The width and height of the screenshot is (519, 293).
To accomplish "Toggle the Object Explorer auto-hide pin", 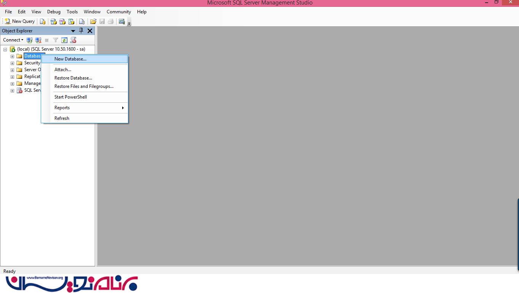I will click(x=81, y=31).
